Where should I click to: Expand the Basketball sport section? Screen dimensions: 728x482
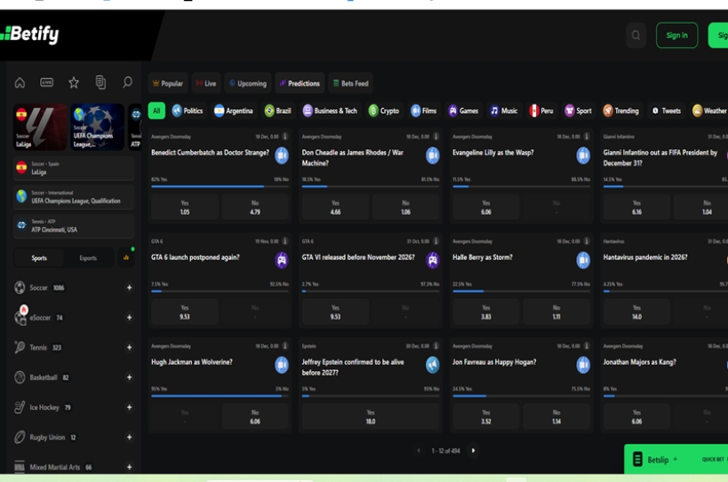coord(129,377)
